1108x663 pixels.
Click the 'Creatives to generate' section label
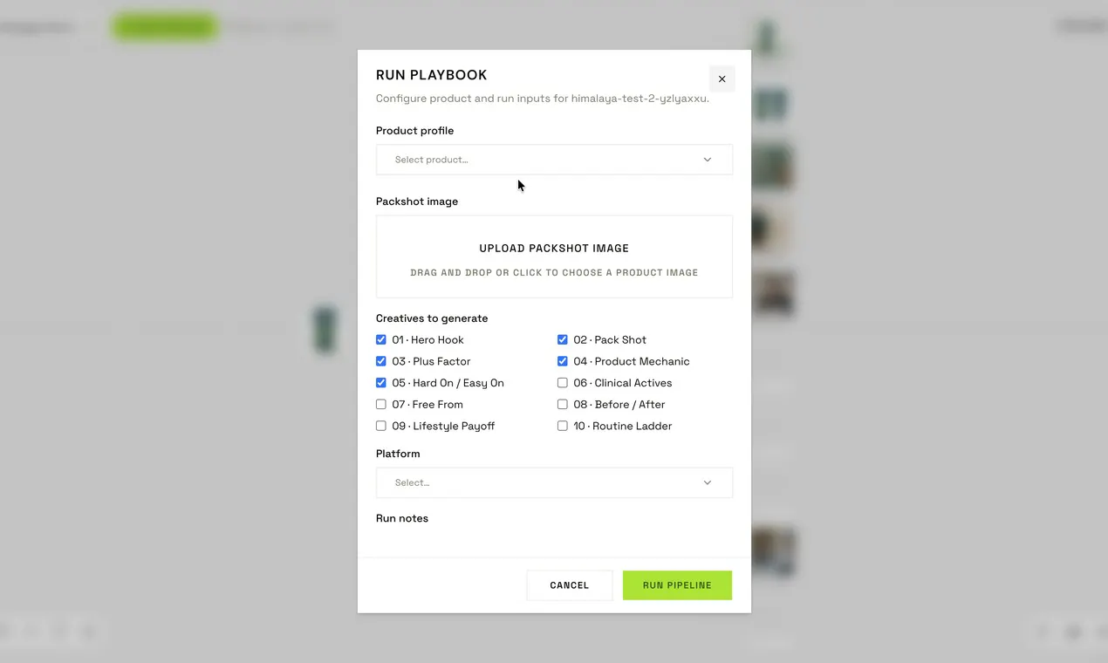[x=432, y=318]
